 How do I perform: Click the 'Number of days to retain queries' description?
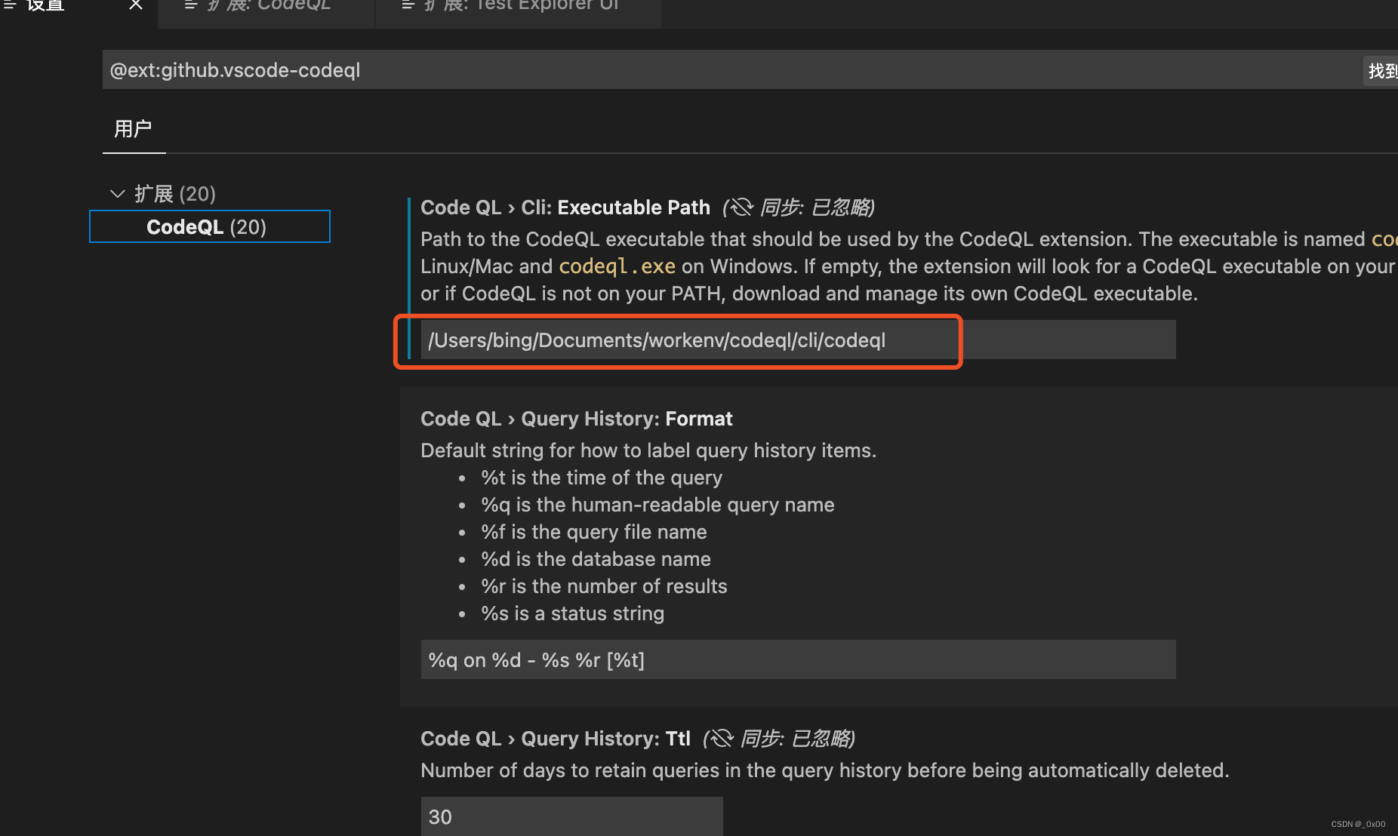coord(824,770)
